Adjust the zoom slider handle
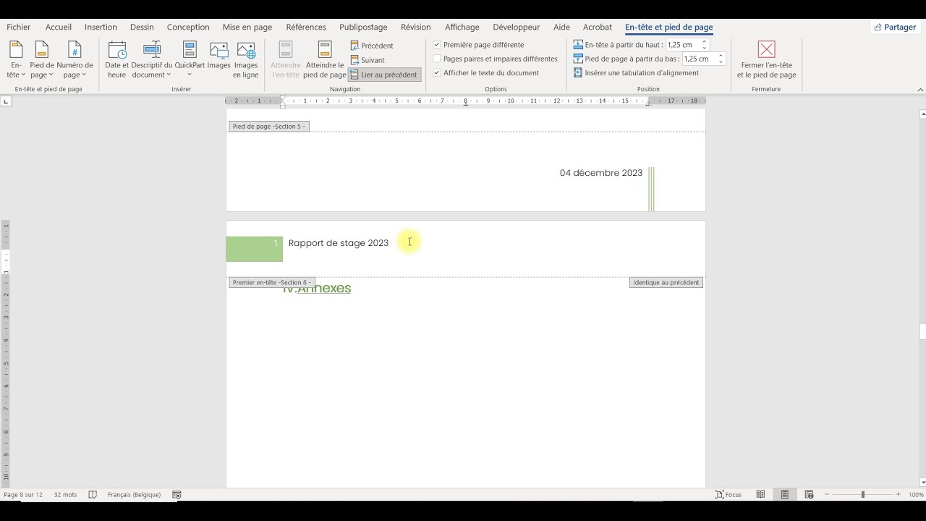Image resolution: width=926 pixels, height=521 pixels. pos(862,495)
